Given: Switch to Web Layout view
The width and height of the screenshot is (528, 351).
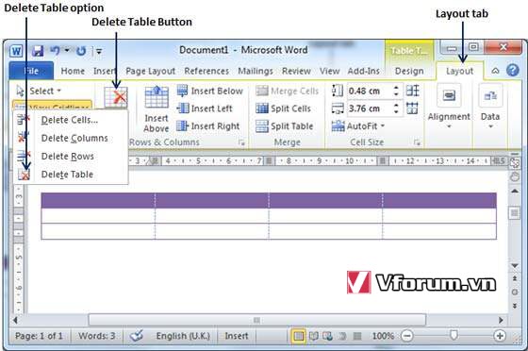Looking at the screenshot, I should tap(327, 336).
